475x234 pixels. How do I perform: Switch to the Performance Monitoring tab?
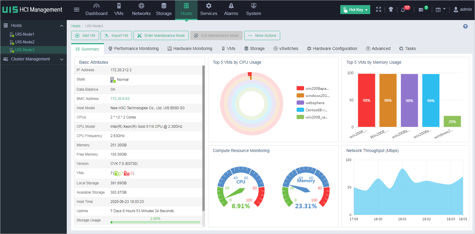[133, 48]
